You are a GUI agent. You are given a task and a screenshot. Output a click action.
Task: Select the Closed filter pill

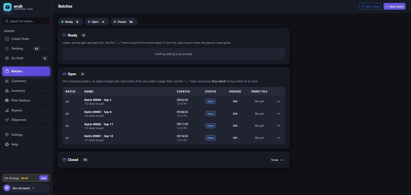click(x=124, y=22)
